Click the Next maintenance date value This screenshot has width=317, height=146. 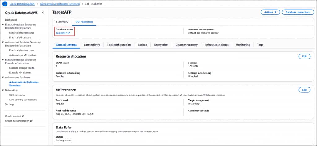coord(75,114)
